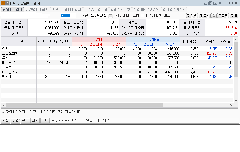Click the masked password input field

(69, 15)
